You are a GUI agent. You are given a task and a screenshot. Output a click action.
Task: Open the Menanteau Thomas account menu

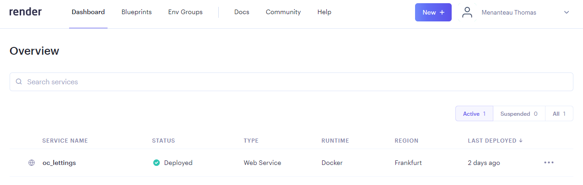click(509, 12)
